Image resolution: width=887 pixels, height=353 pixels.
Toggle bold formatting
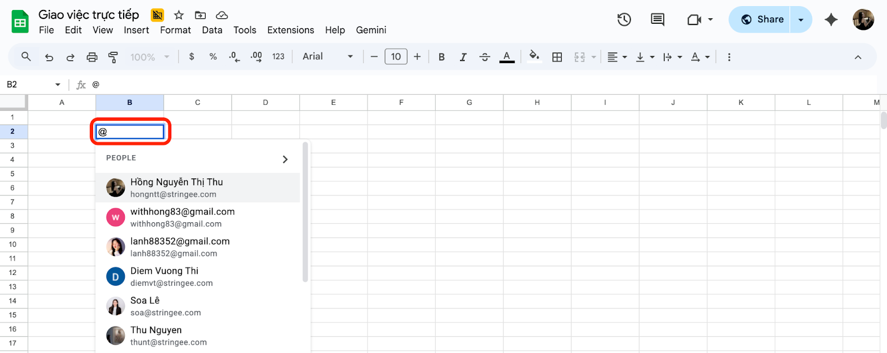click(x=441, y=57)
